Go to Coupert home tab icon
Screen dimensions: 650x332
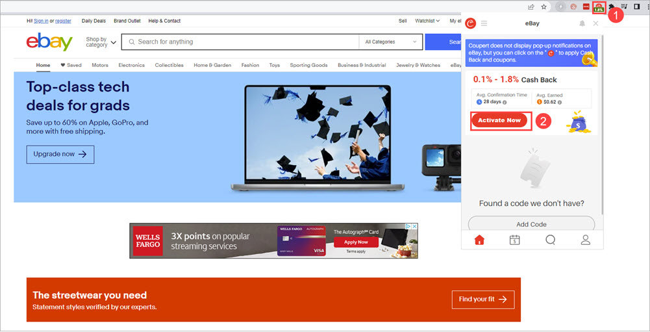tap(480, 240)
